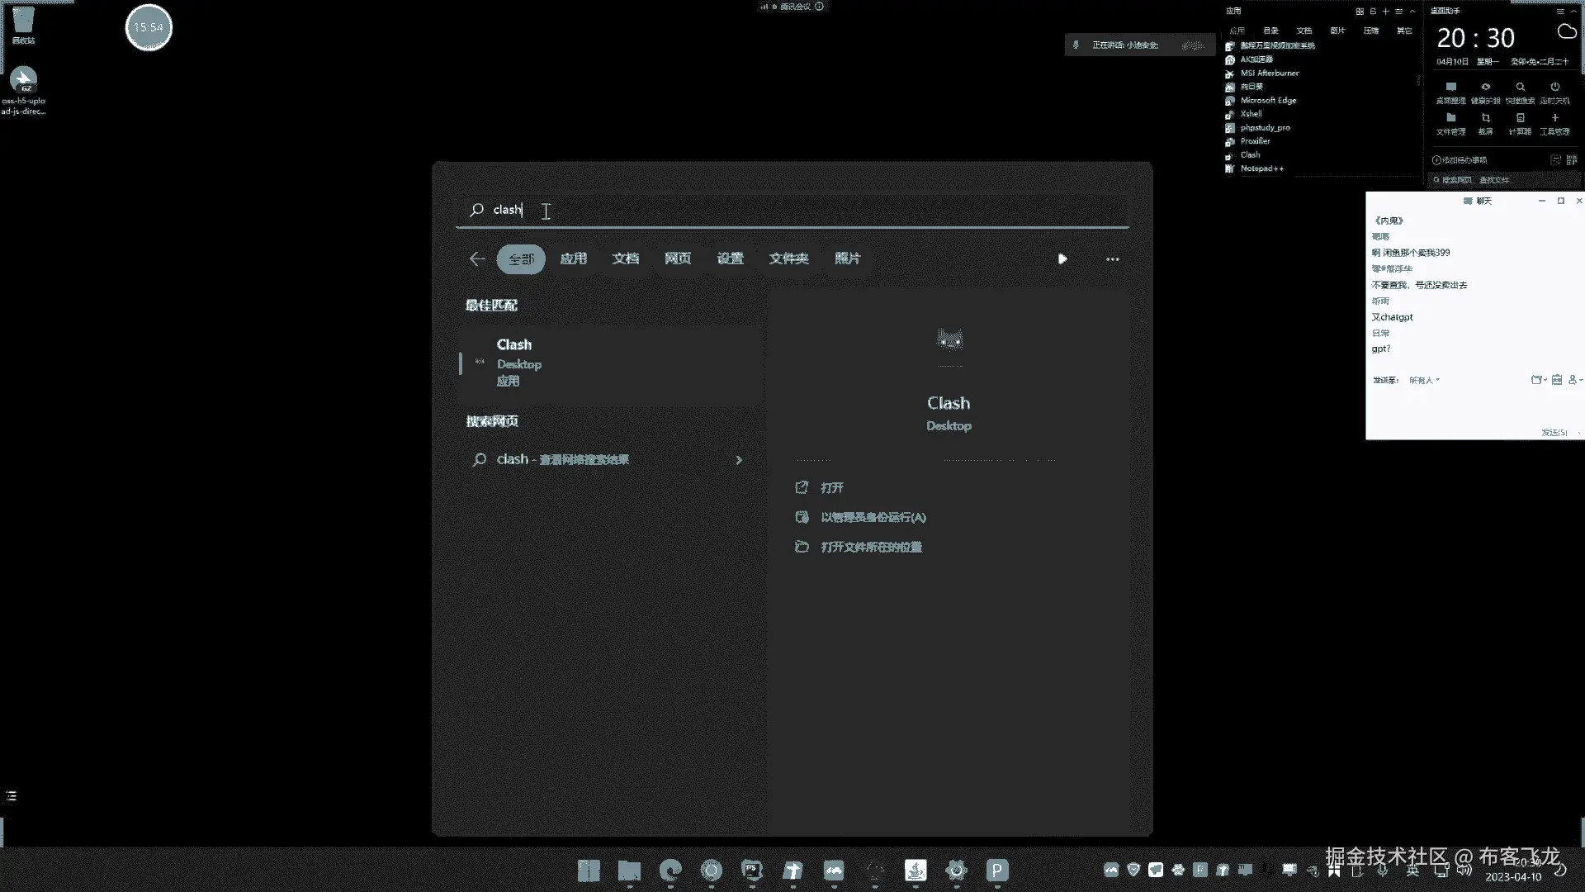Click the 定时关机 power icon
The height and width of the screenshot is (892, 1585).
point(1554,88)
